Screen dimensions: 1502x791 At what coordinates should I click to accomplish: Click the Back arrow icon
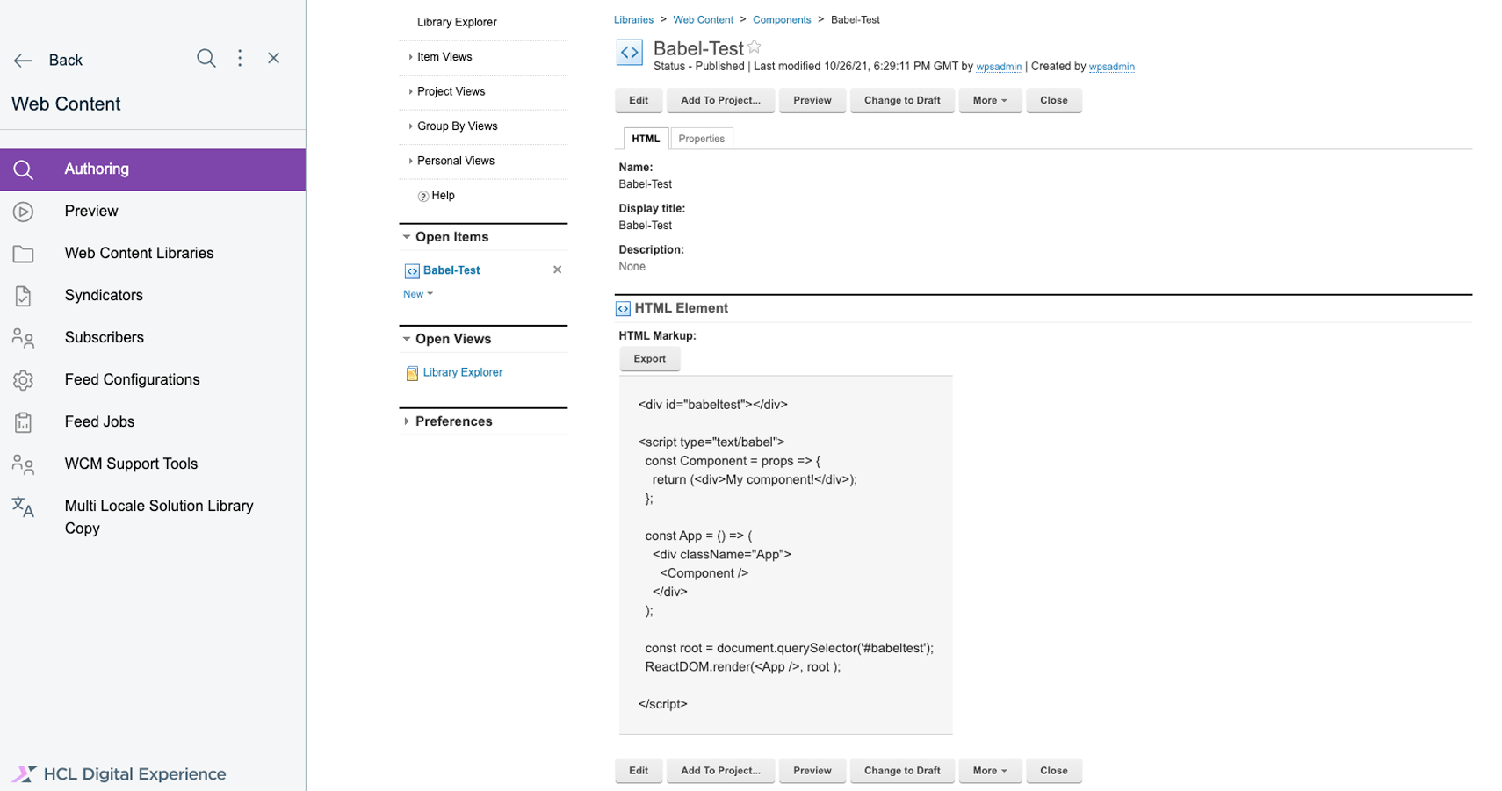(23, 61)
